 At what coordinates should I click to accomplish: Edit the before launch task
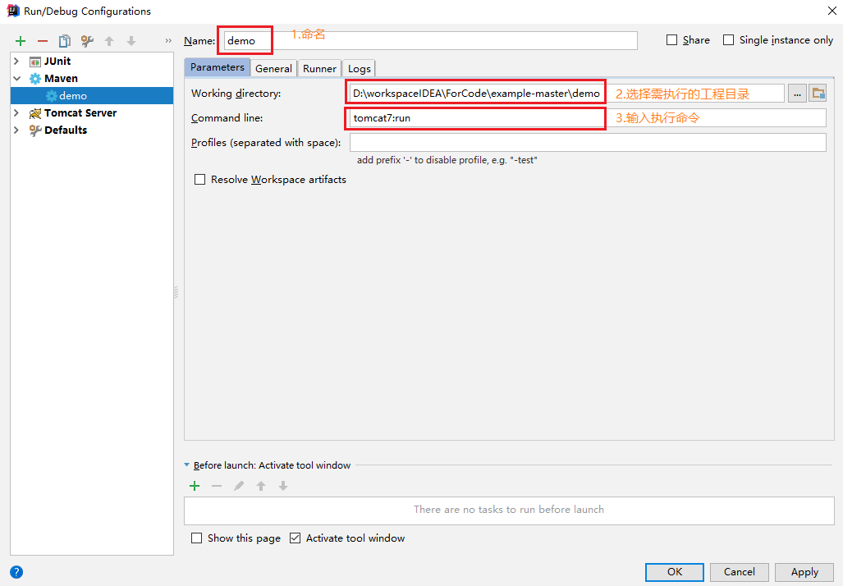pos(239,486)
